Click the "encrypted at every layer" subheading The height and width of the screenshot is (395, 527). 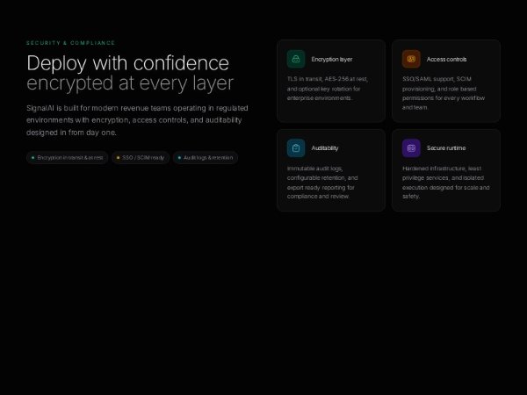pyautogui.click(x=130, y=83)
